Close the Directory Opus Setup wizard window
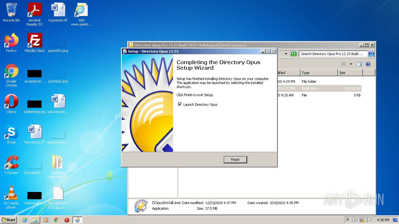Screen dimensions: 399x224 pos(274,51)
